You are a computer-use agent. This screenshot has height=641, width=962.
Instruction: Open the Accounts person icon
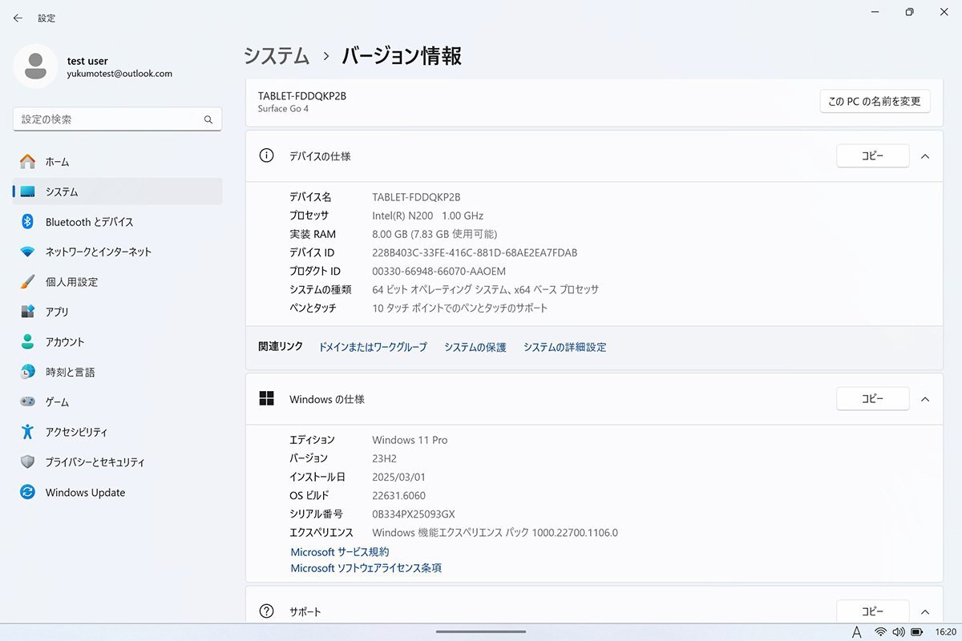(x=28, y=342)
